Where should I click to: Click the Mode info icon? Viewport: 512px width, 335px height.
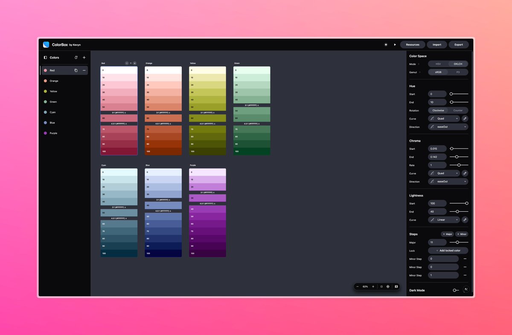[x=419, y=64]
